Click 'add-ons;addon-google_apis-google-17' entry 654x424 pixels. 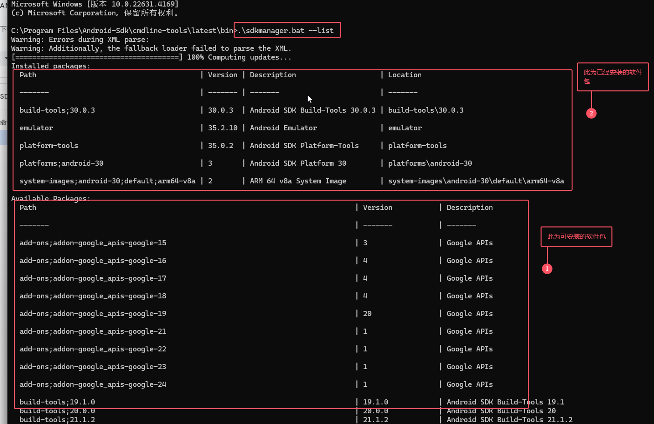tap(93, 278)
